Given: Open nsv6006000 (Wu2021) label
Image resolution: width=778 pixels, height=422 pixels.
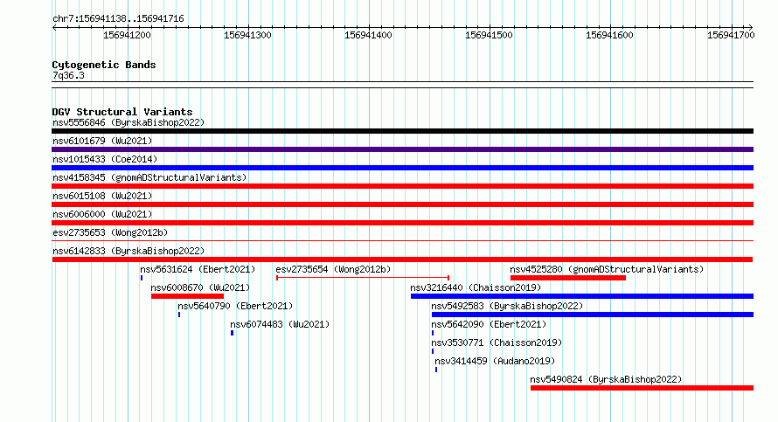Looking at the screenshot, I should [x=102, y=214].
